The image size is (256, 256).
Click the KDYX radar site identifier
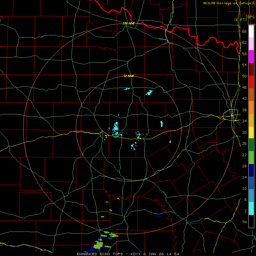click(136, 254)
